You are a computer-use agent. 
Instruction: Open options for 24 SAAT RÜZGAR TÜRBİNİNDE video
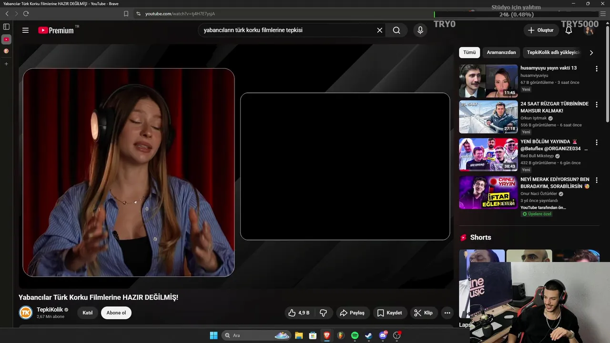pos(596,104)
